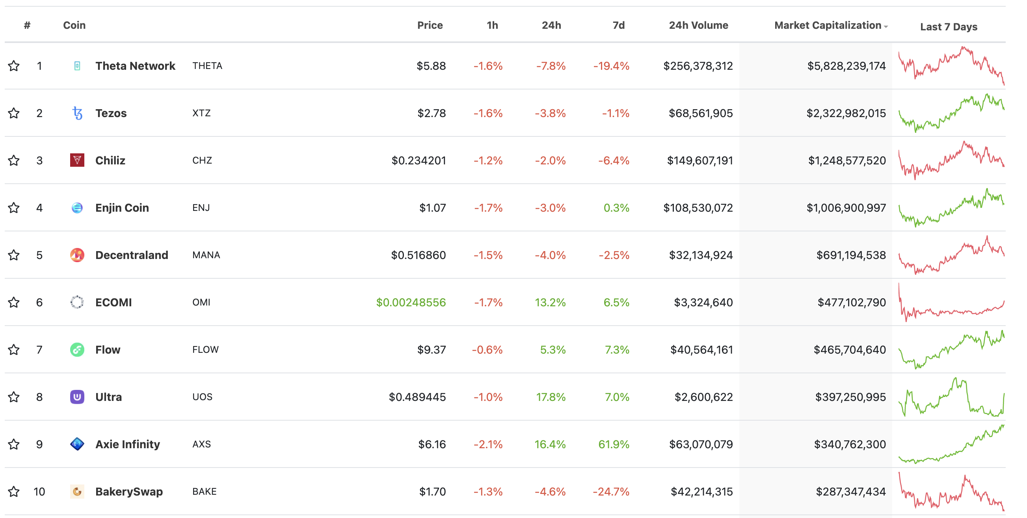The height and width of the screenshot is (518, 1027).
Task: Sort by Market Capitalization dropdown arrow
Action: pyautogui.click(x=886, y=27)
